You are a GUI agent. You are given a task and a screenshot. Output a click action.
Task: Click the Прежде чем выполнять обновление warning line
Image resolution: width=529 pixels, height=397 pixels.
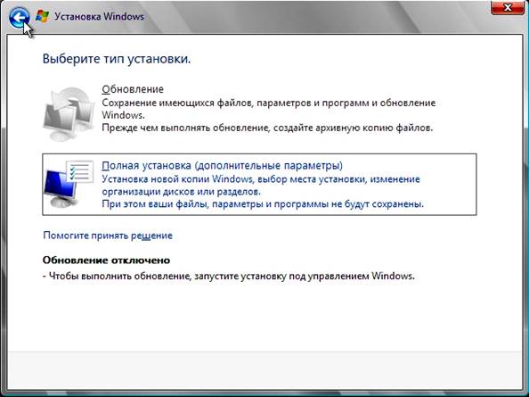267,128
